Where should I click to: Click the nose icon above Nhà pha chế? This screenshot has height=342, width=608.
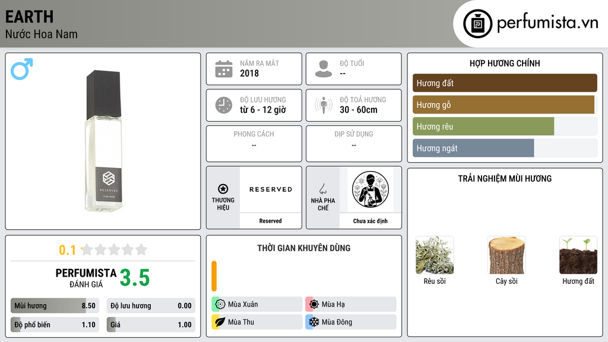click(322, 189)
